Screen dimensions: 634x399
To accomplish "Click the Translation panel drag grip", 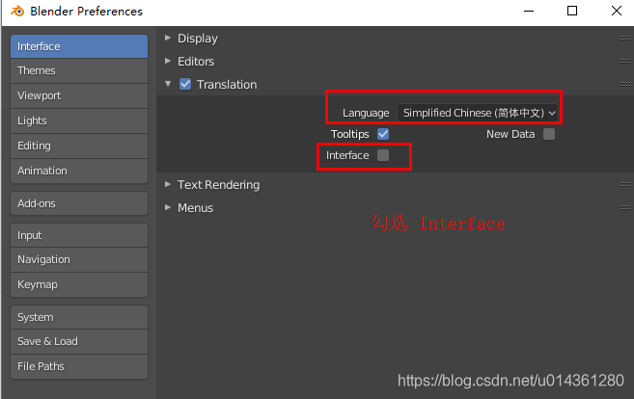I will [x=624, y=85].
